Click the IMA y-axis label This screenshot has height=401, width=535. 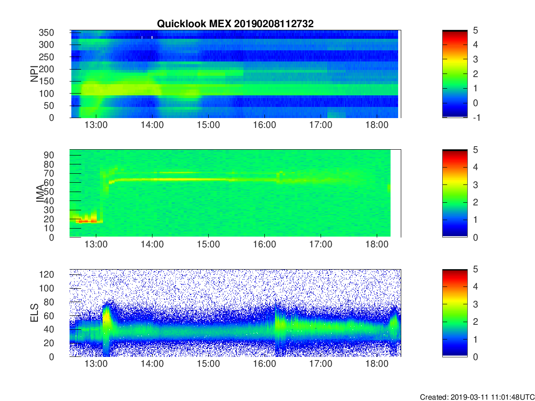coord(39,193)
